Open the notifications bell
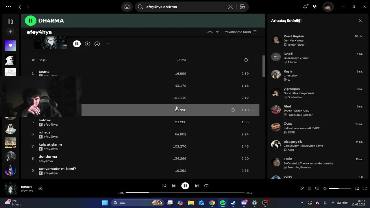This screenshot has height=208, width=370. tap(305, 7)
